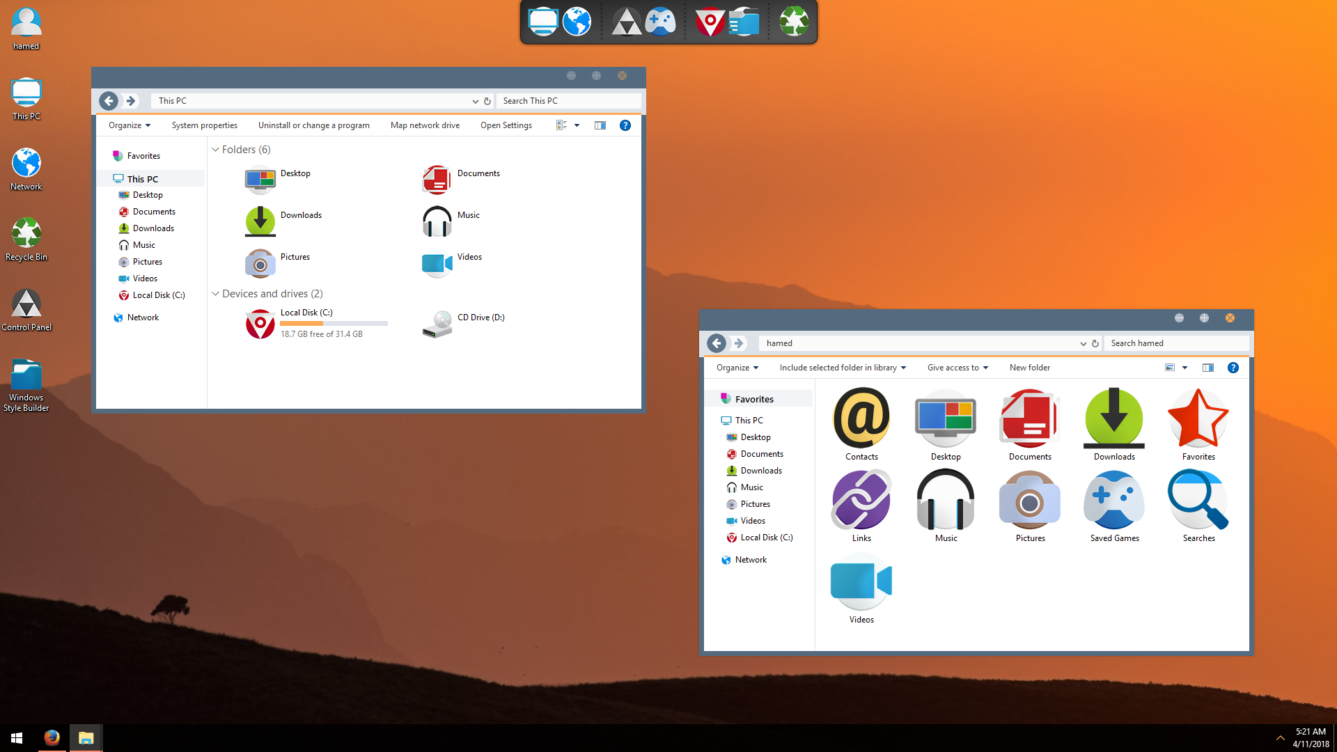Collapse the Folders (6) group

click(x=216, y=150)
